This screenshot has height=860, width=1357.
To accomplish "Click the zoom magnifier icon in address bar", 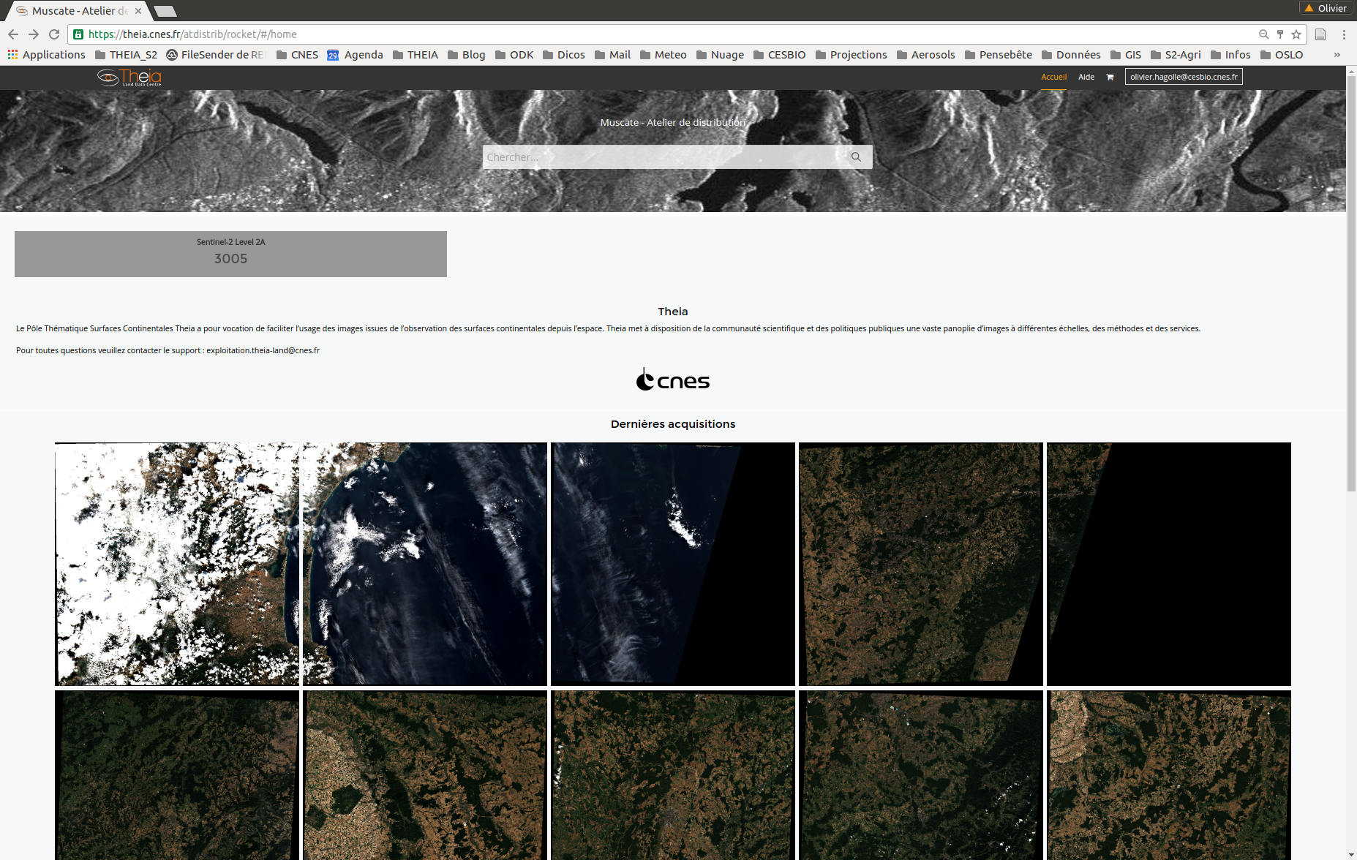I will coord(1263,34).
